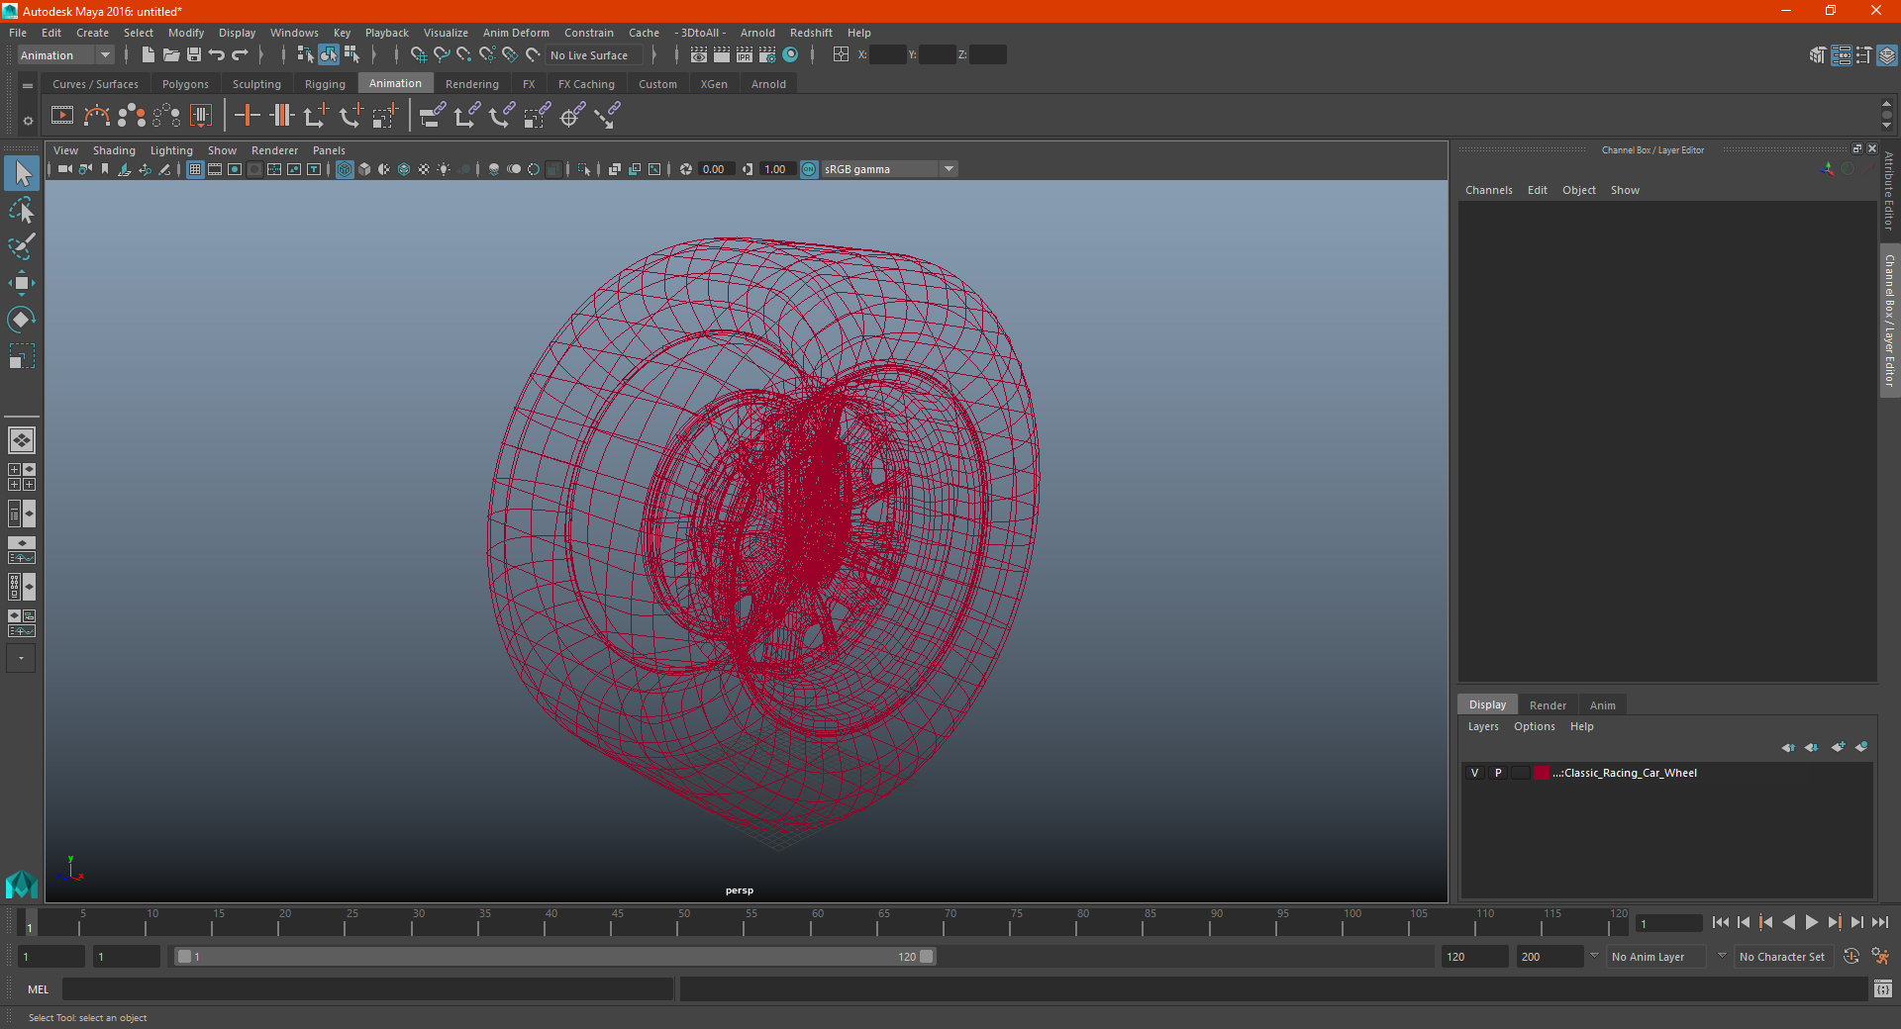The image size is (1901, 1029).
Task: Select the single perspective layout icon
Action: [22, 440]
